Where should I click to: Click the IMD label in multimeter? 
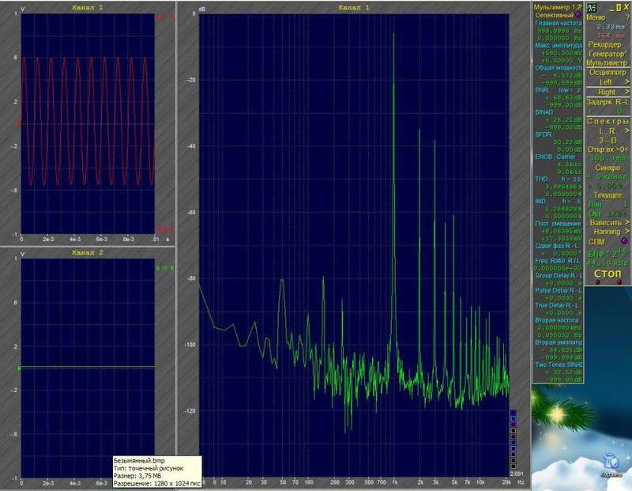(x=540, y=201)
